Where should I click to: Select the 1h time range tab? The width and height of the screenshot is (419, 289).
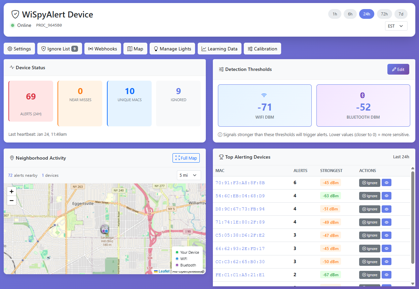(x=335, y=14)
